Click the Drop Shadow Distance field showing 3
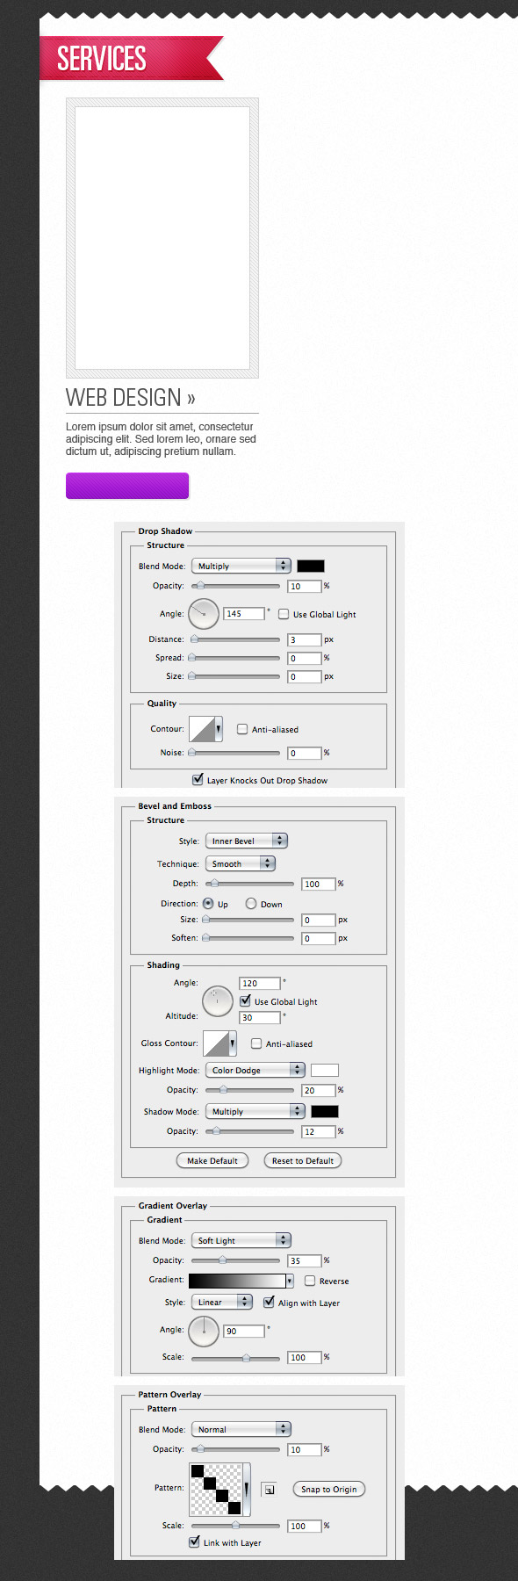 coord(305,639)
